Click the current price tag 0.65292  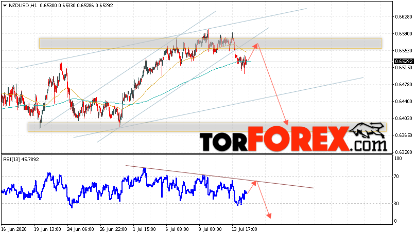tap(404, 62)
